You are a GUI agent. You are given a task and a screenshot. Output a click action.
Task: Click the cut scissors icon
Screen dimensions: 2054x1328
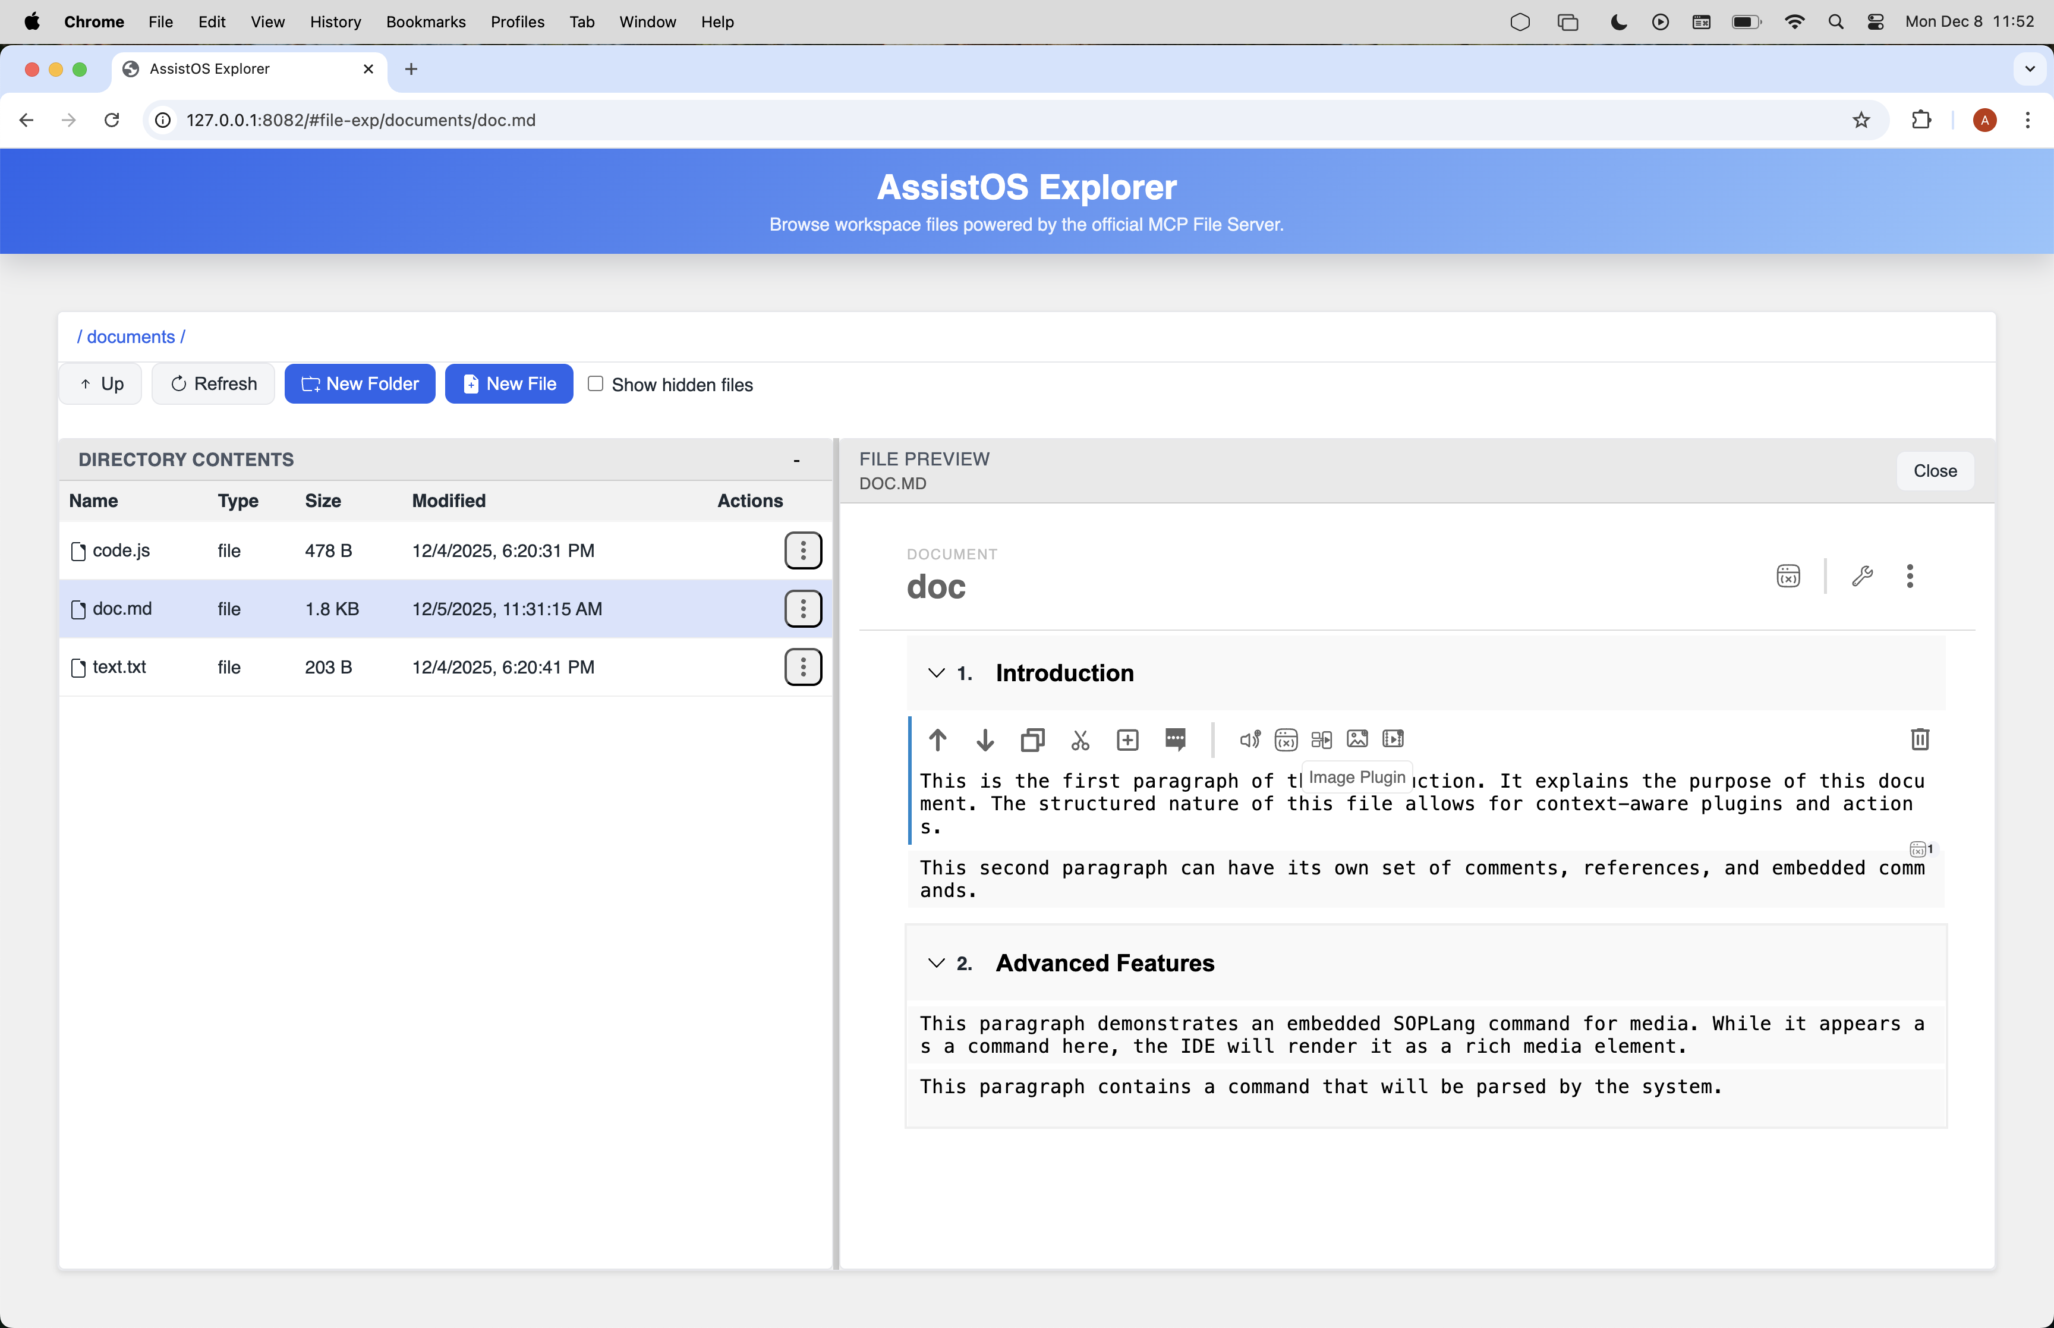point(1080,739)
